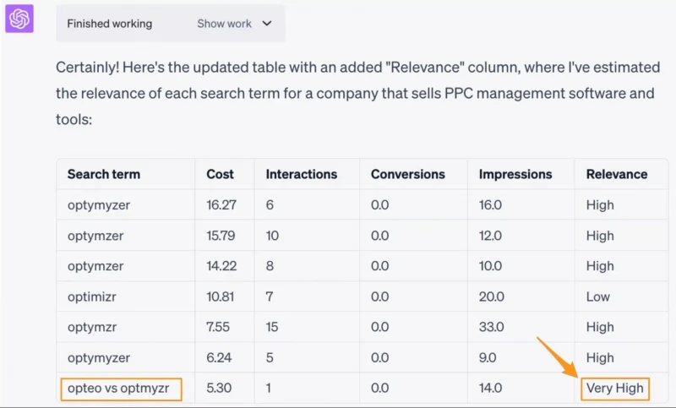676x408 pixels.
Task: Click the ChatGPT avatar icon
Action: click(x=19, y=19)
